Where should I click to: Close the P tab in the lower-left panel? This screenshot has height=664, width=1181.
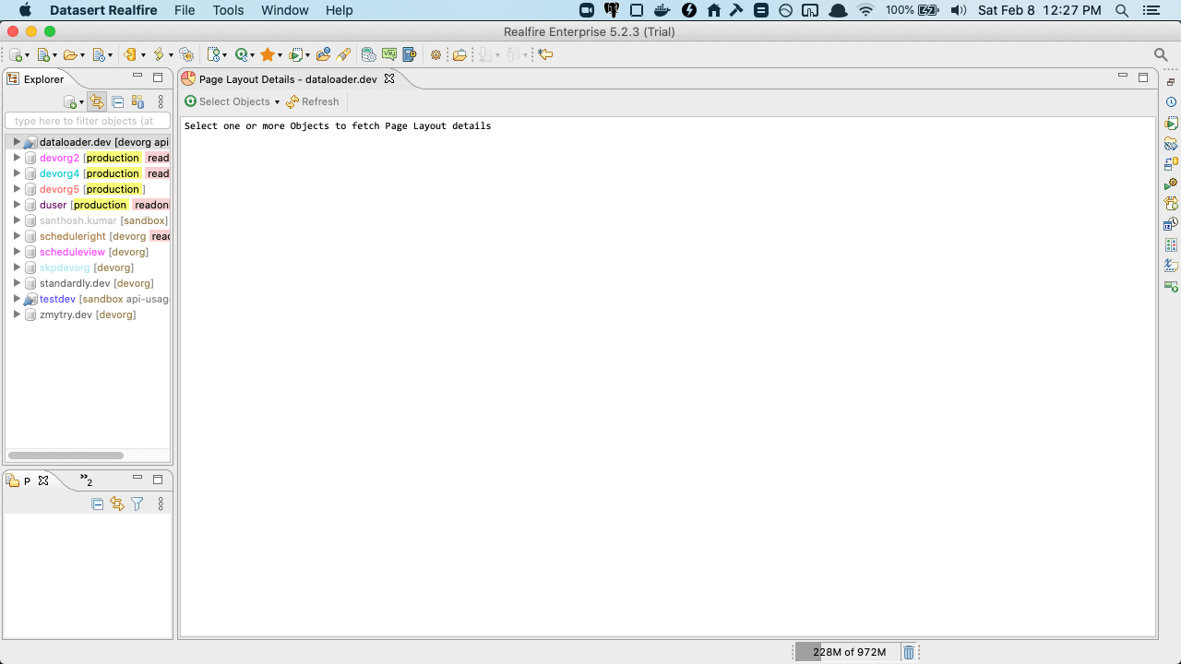43,480
